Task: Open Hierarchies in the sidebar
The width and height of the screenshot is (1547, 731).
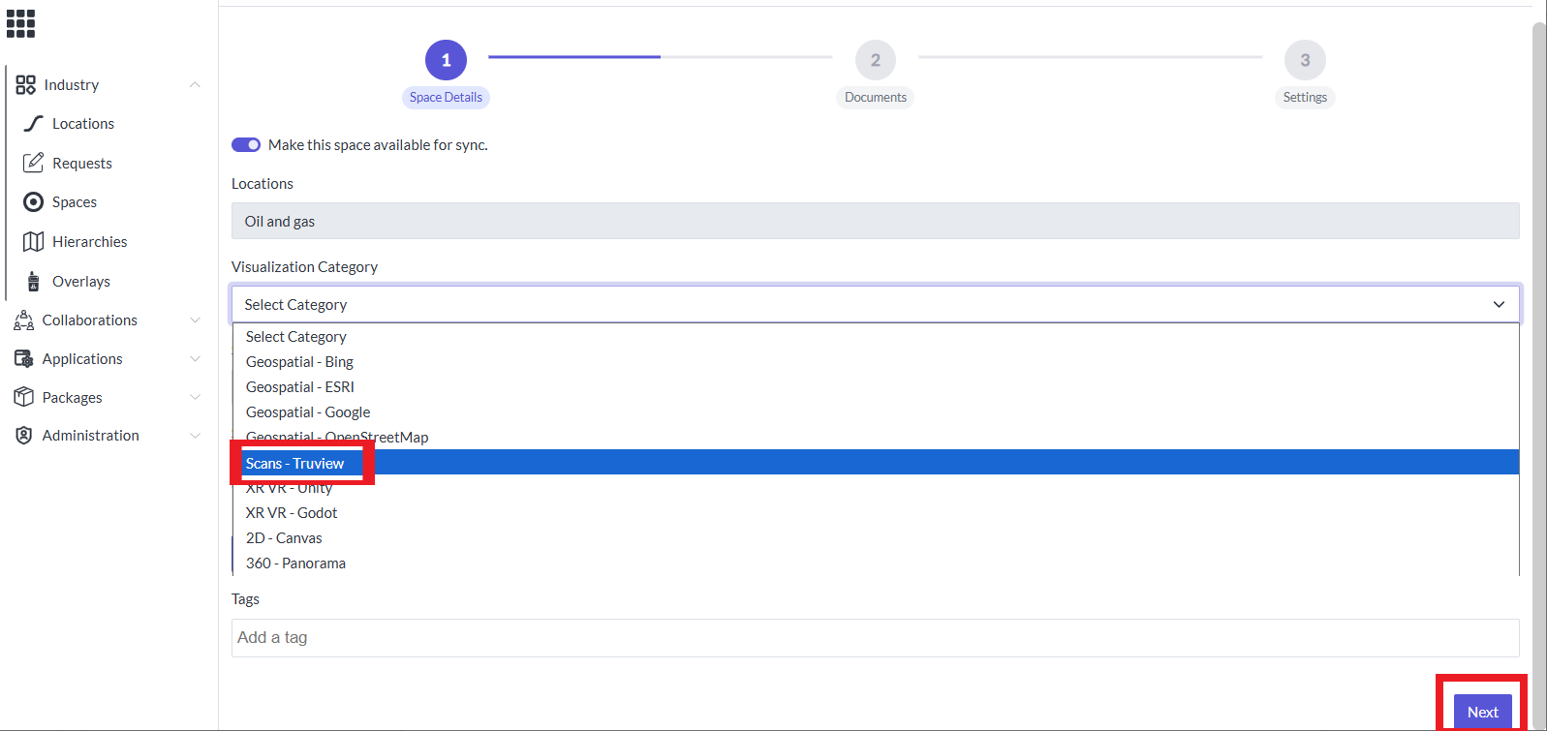Action: (x=90, y=242)
